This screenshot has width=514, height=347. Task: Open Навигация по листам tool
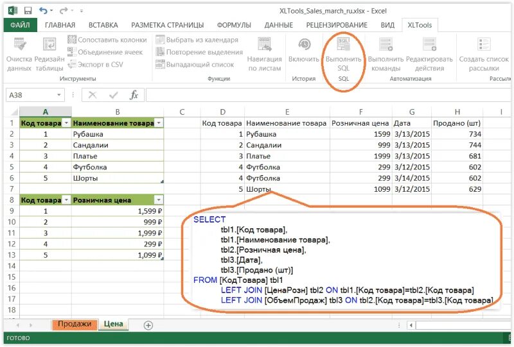click(264, 54)
